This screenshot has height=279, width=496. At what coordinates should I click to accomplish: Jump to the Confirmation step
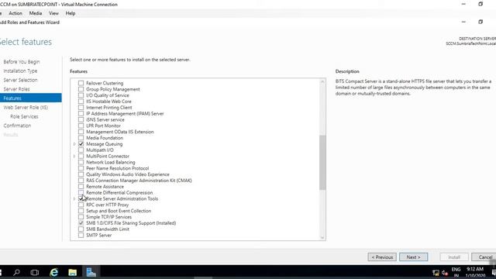(17, 126)
